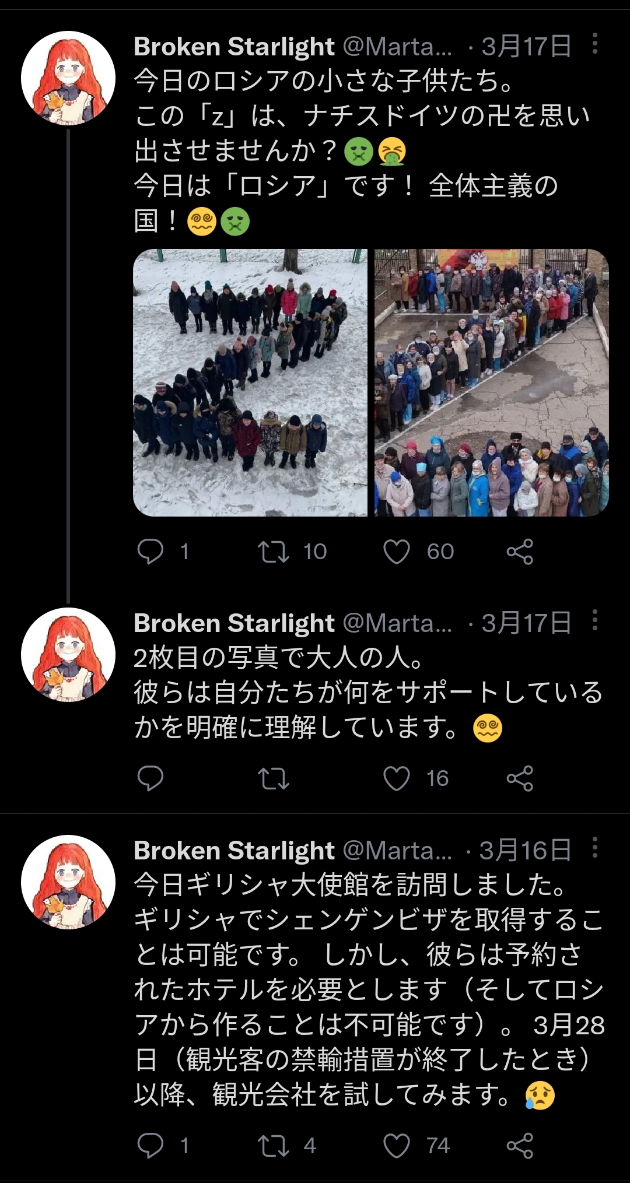Open more options menu on first tweet
Screen dimensions: 630x1183
coord(594,44)
